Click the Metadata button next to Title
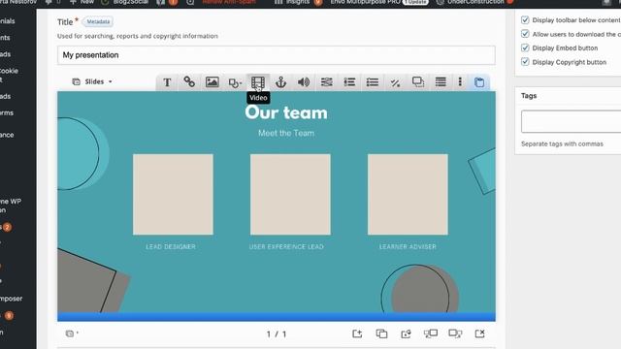Image resolution: width=621 pixels, height=349 pixels. [98, 21]
